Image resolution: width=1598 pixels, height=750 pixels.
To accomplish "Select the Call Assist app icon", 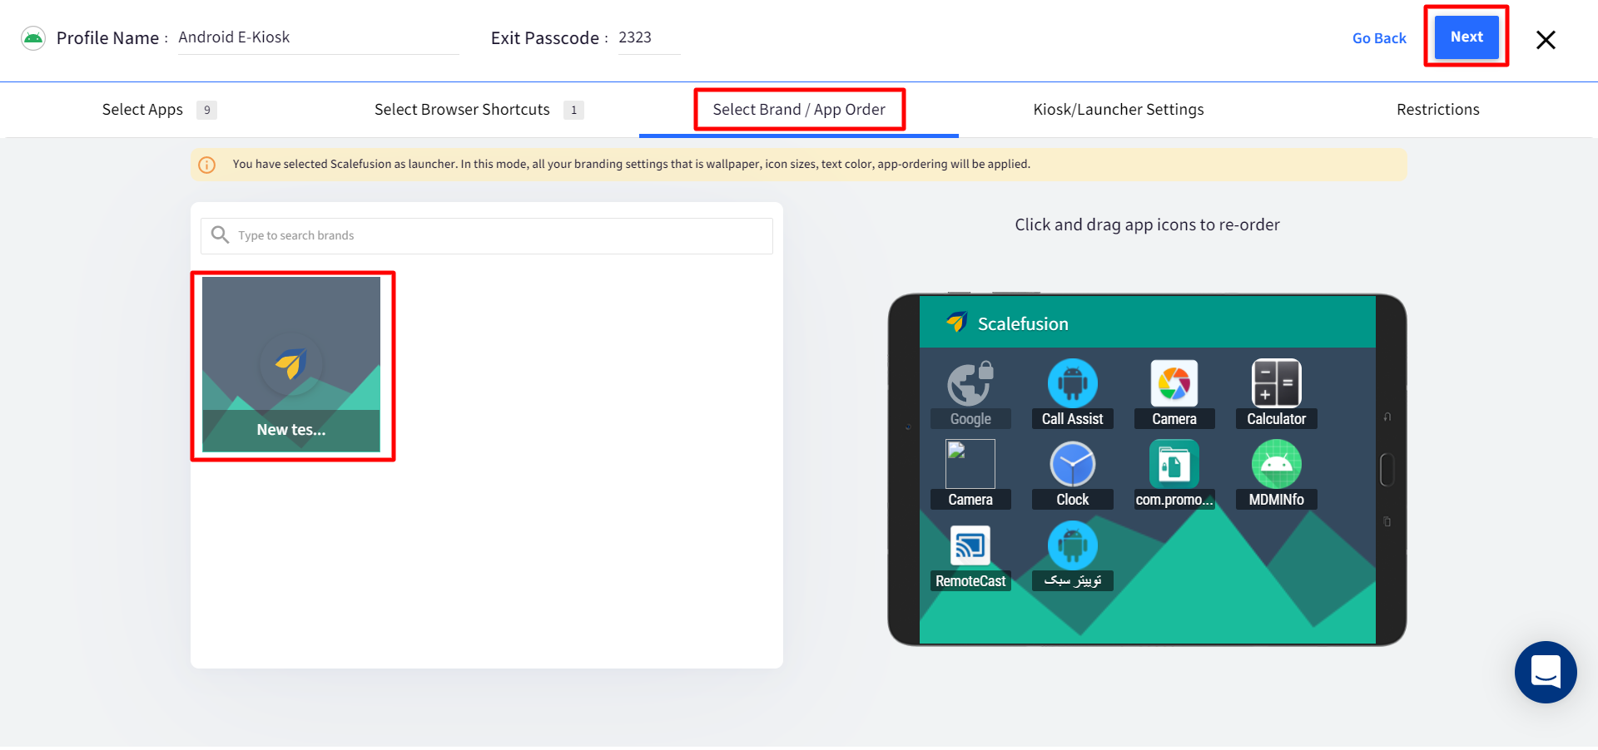I will click(1072, 383).
